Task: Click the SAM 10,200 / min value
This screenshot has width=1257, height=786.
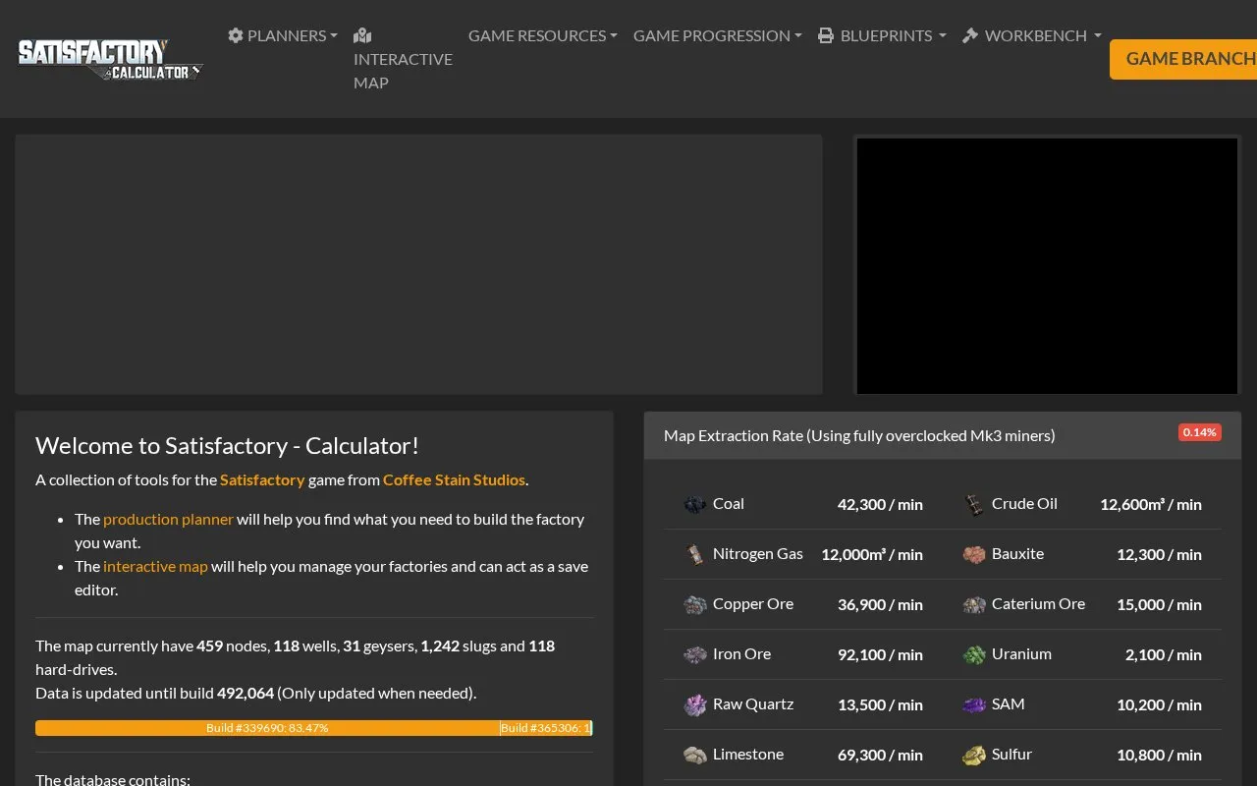Action: 1159,704
